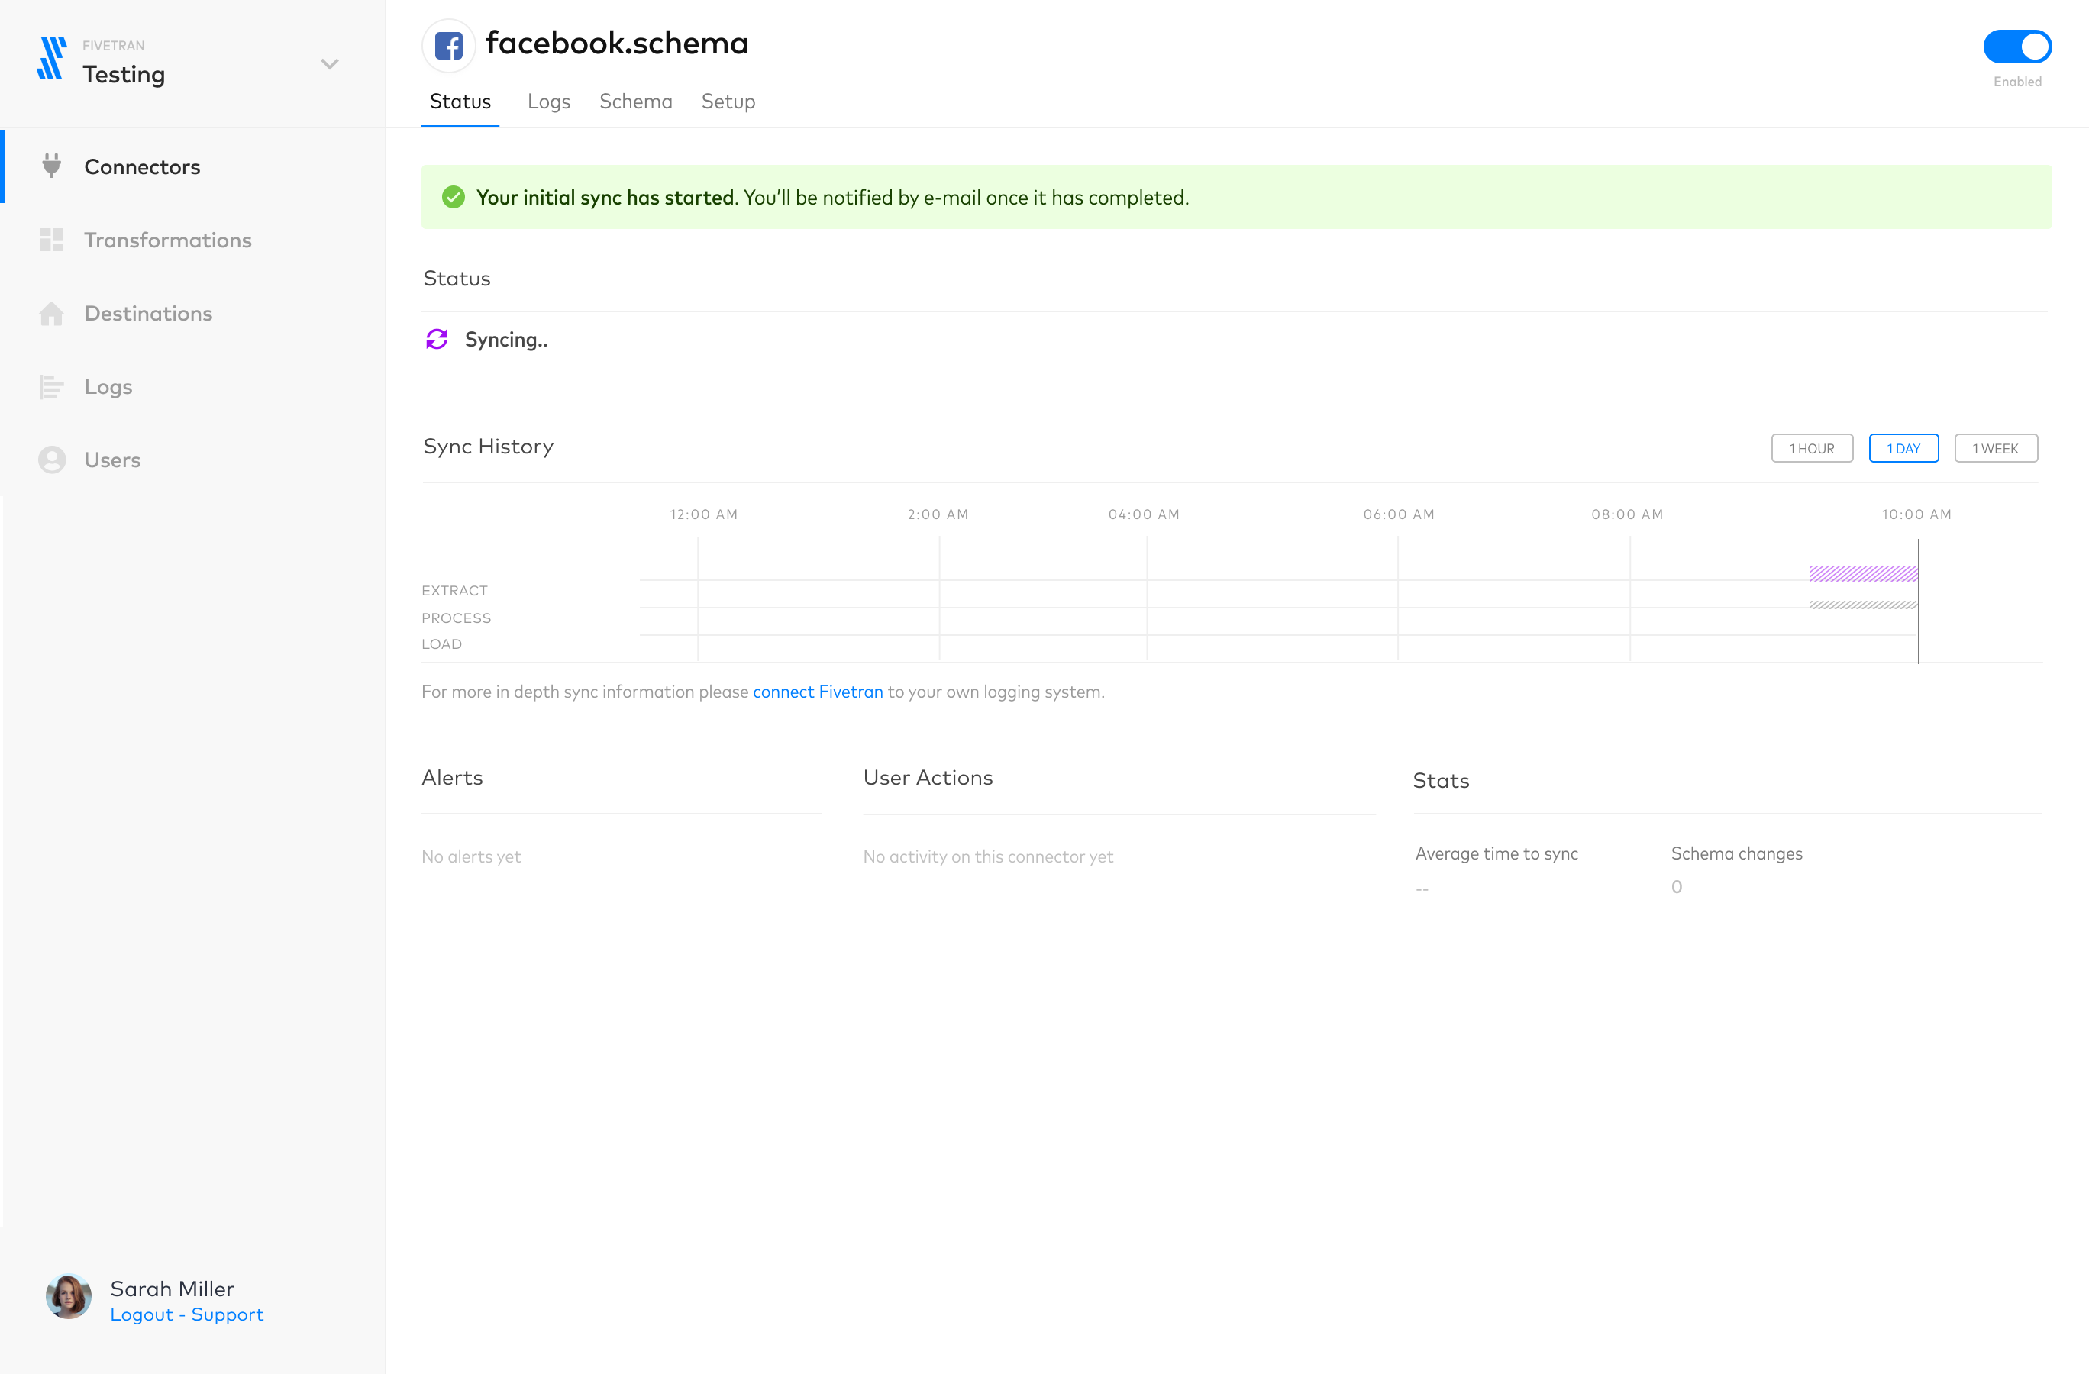Select the 1 WEEK time range
2089x1374 pixels.
pos(1994,448)
